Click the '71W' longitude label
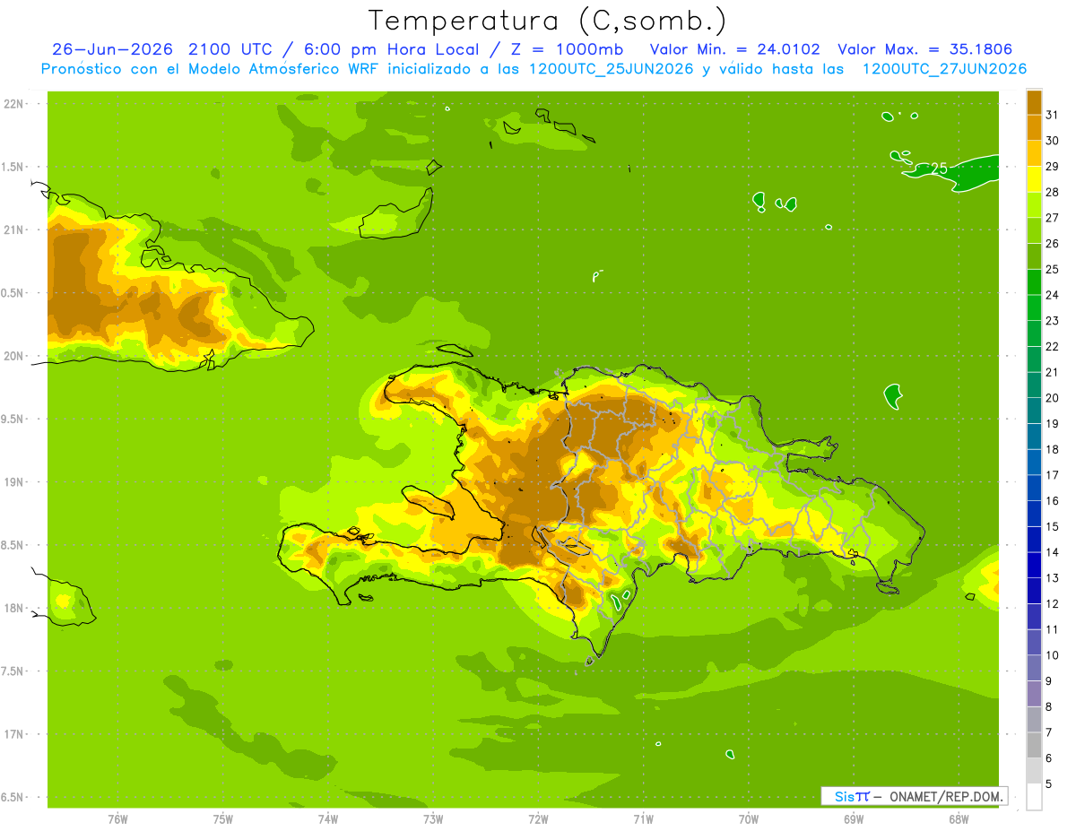Image resolution: width=1076 pixels, height=831 pixels. point(643,819)
